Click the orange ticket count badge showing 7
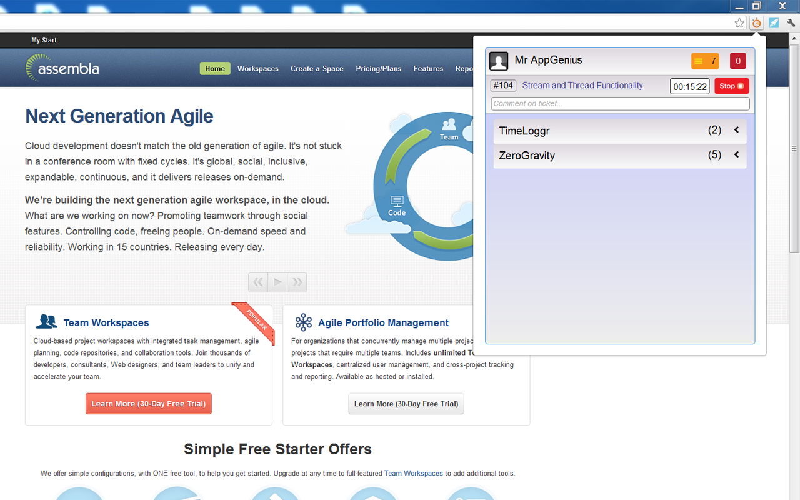 pos(705,61)
